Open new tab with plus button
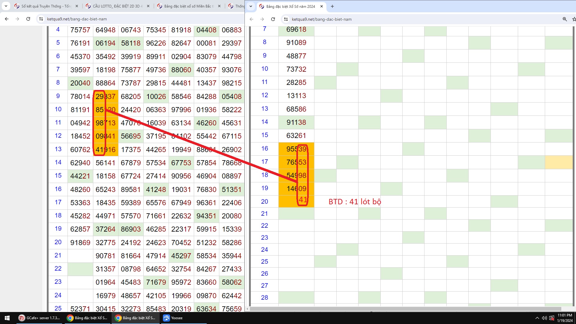The width and height of the screenshot is (576, 324). 332,6
